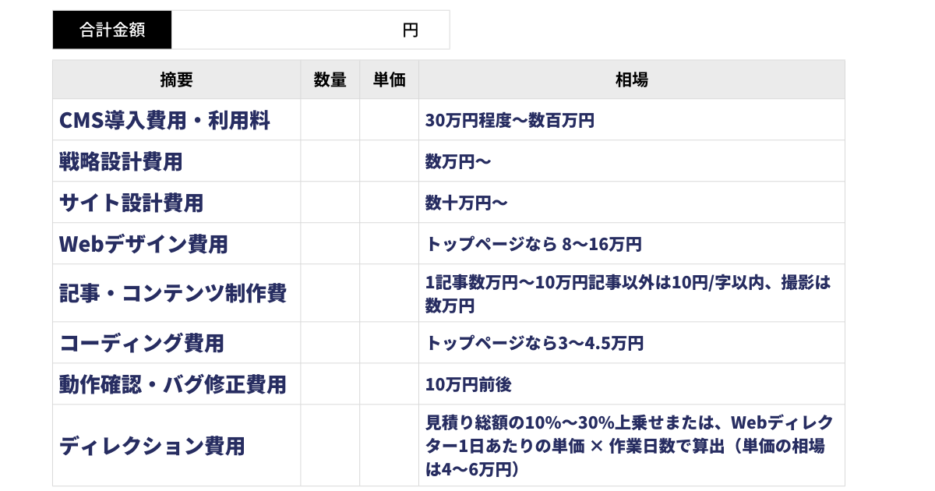Click 単価 cell in ディレクション費用 row
Viewport: 935px width, 491px height.
pyautogui.click(x=390, y=446)
